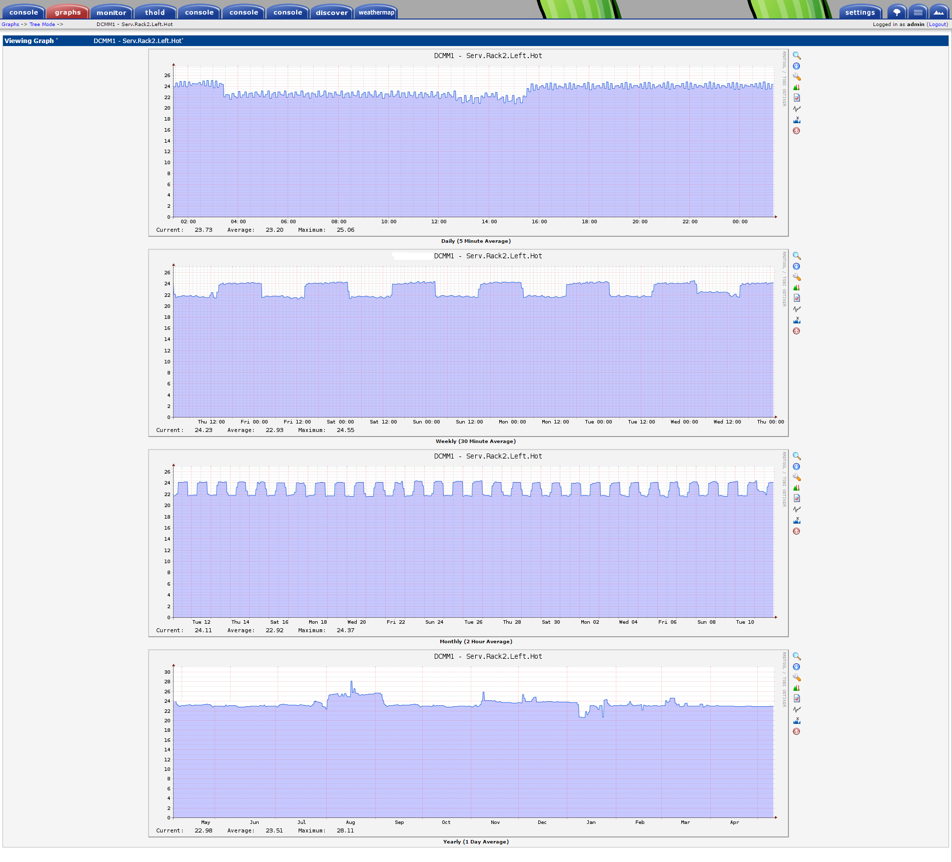
Task: Click the Yearly 1 Day Average graph image
Action: click(x=468, y=743)
